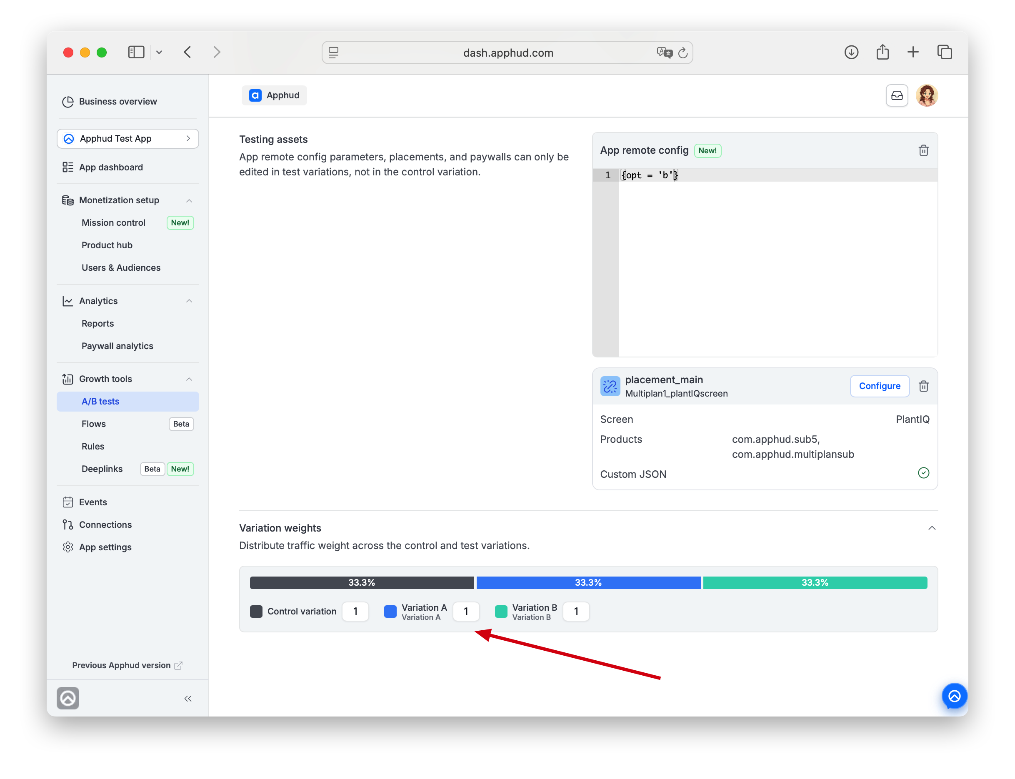Collapse the sidebar with double chevron
The width and height of the screenshot is (1015, 779).
tap(188, 698)
